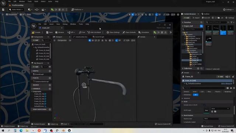Image resolution: width=236 pixels, height=133 pixels.
Task: Add new dispatcher with EVENT DISPATCHERS plus icon
Action: coord(50,109)
